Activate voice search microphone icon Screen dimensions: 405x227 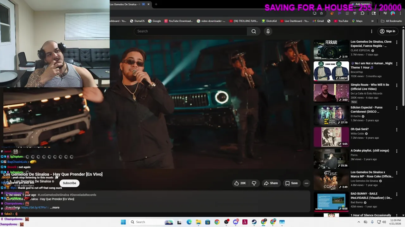pyautogui.click(x=268, y=31)
